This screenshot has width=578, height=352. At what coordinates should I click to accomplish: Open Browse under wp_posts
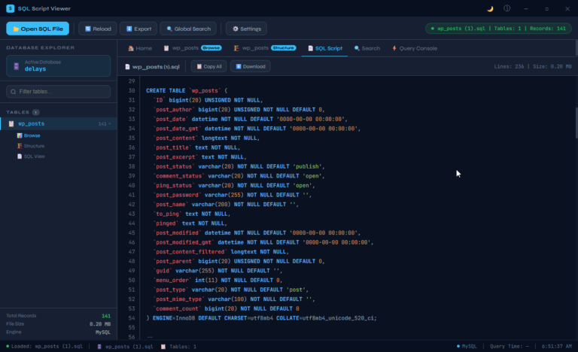coord(32,135)
